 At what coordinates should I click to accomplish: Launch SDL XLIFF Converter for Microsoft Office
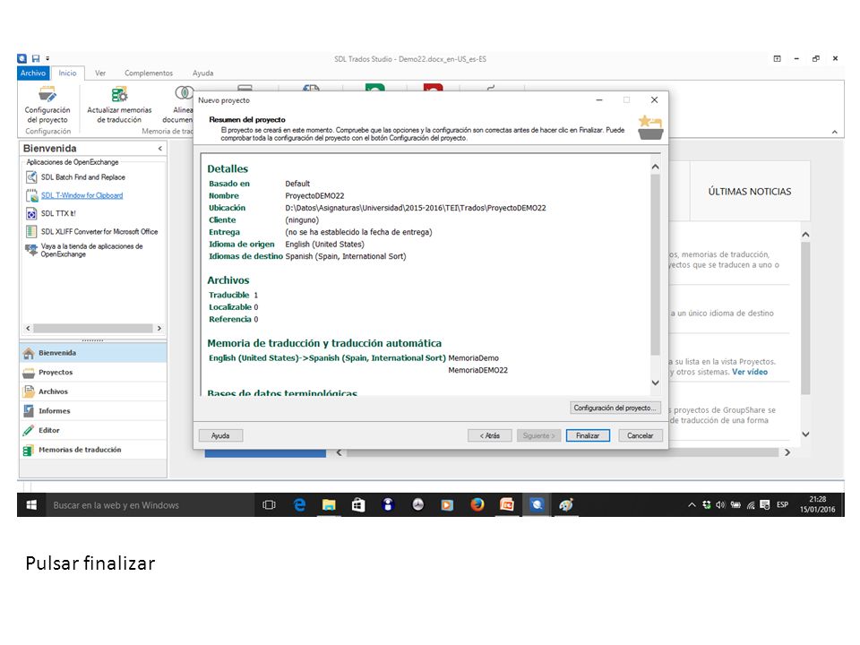[x=92, y=231]
